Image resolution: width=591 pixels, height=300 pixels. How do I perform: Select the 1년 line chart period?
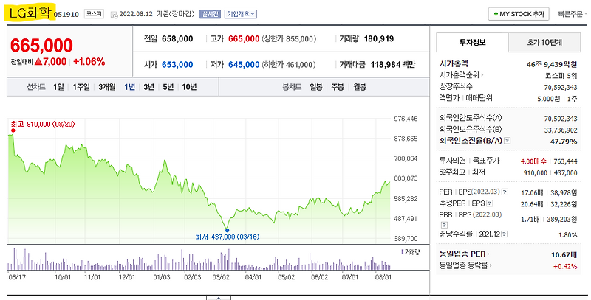click(x=130, y=87)
